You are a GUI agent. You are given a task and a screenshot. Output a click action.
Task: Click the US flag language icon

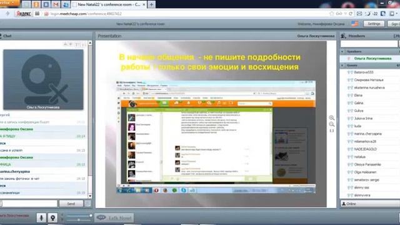point(354,24)
